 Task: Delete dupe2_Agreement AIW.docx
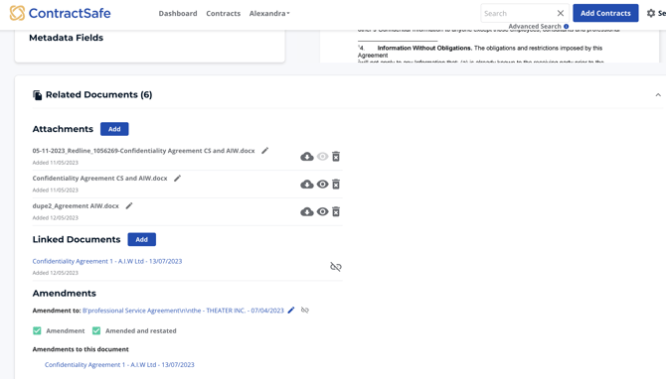coord(336,211)
